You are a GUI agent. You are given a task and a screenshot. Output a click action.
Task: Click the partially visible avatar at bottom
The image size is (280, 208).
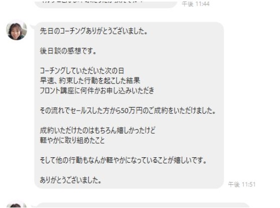(17, 204)
